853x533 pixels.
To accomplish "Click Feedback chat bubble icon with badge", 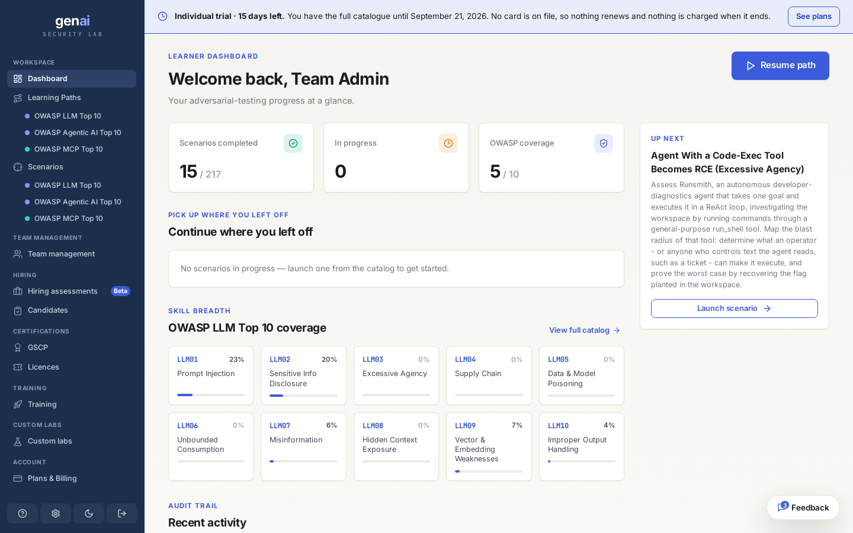I will click(783, 507).
